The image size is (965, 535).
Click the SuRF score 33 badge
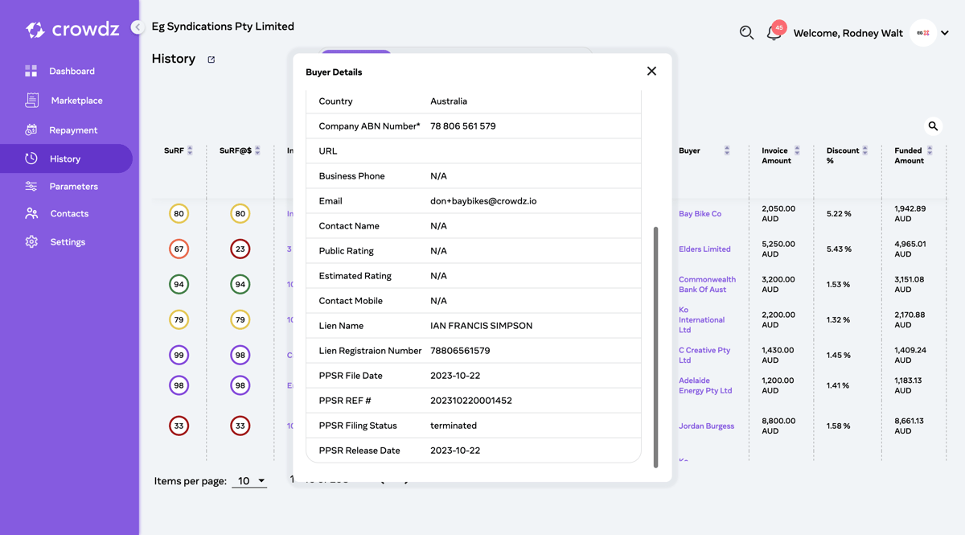coord(179,426)
